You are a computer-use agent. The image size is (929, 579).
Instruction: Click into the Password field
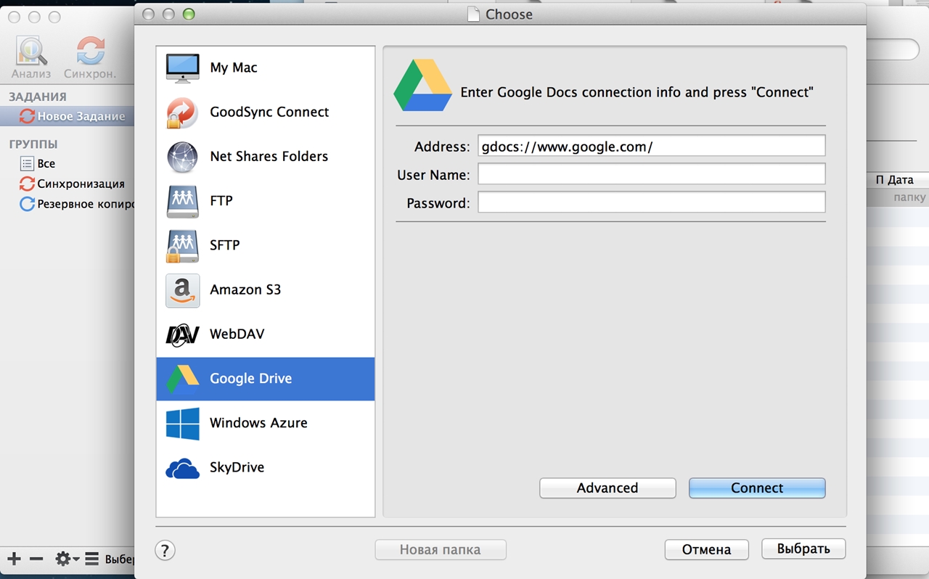point(651,202)
